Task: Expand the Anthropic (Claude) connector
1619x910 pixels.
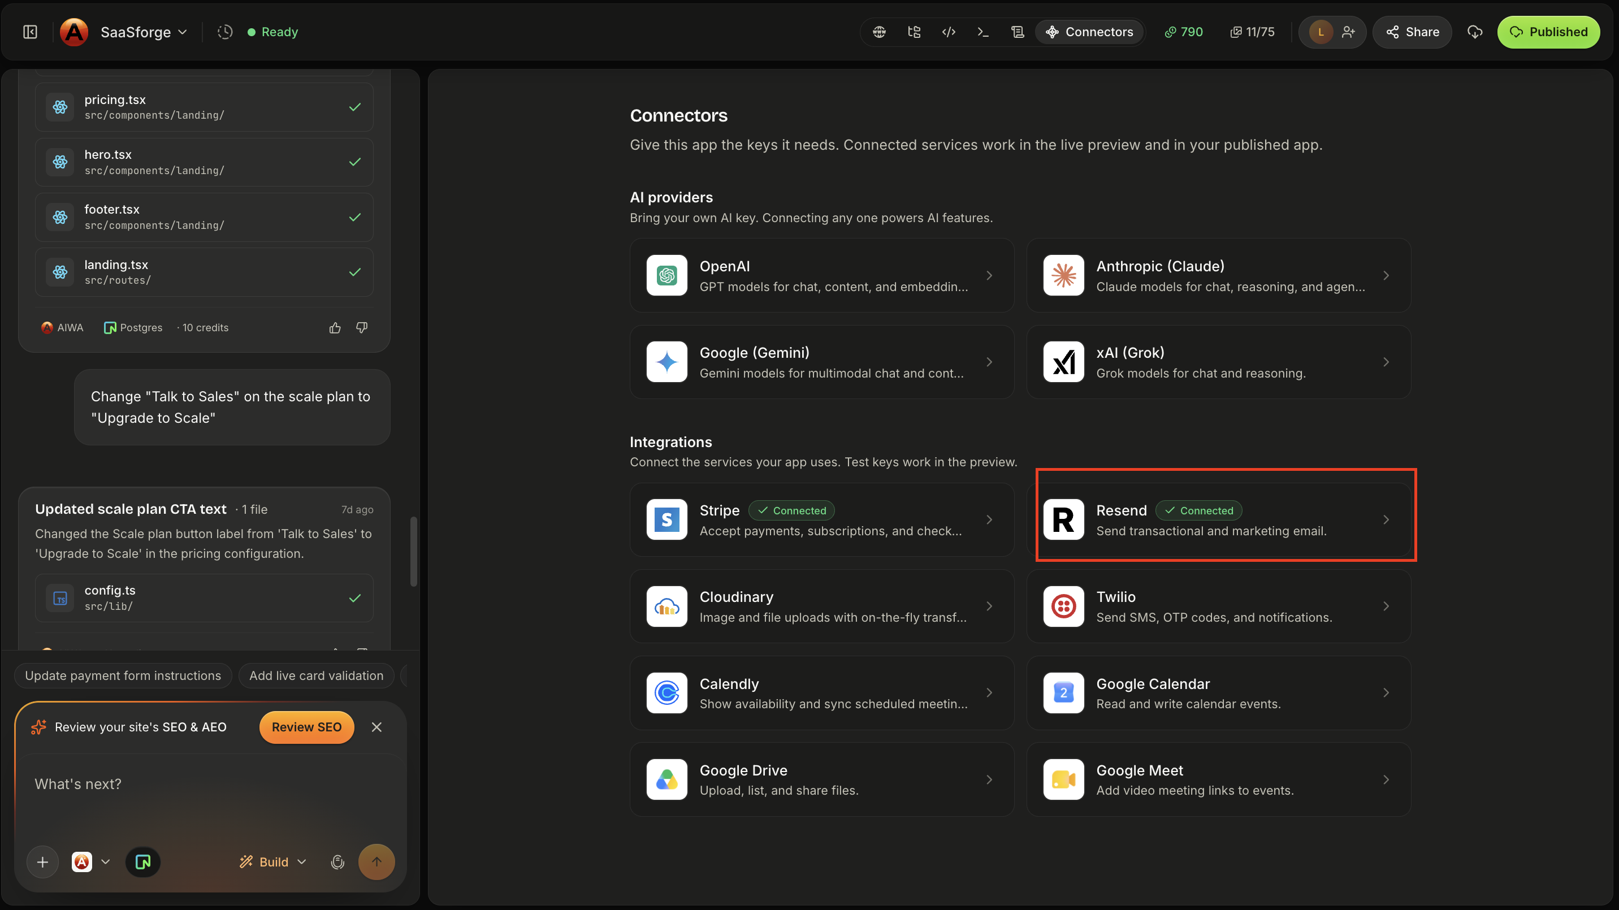Action: (x=1218, y=275)
